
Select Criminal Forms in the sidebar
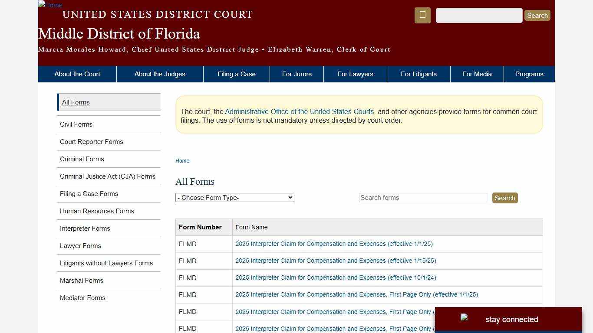point(82,159)
